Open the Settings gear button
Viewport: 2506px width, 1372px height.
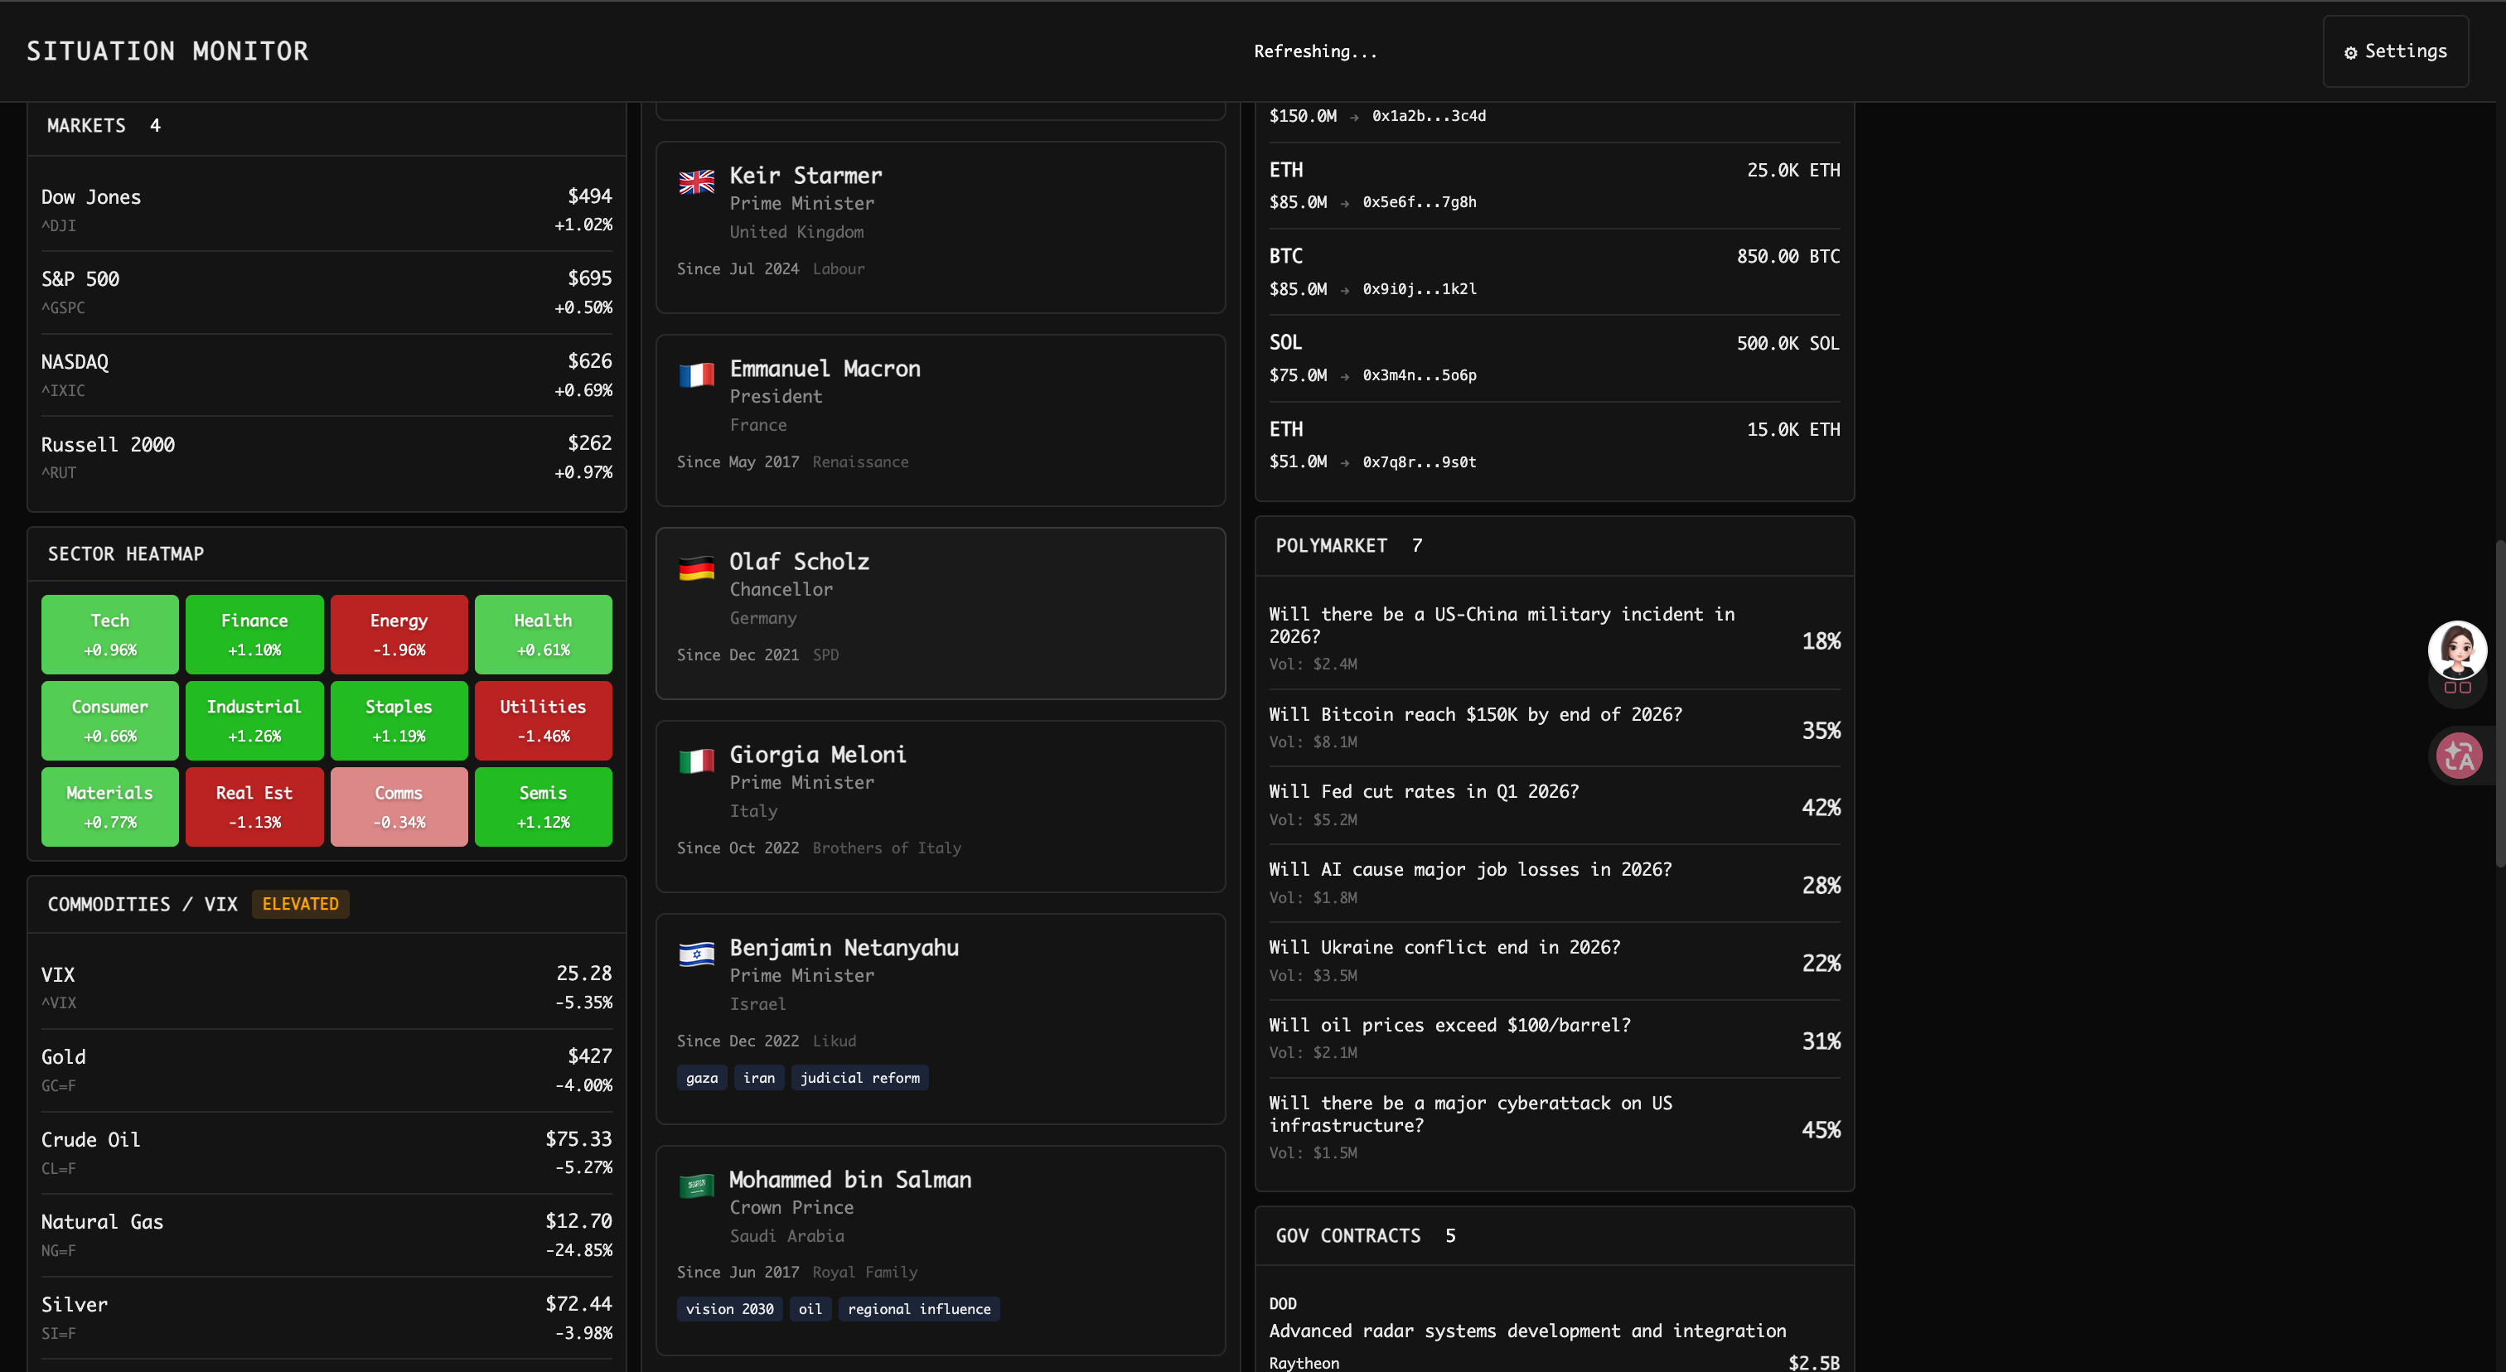(2394, 51)
